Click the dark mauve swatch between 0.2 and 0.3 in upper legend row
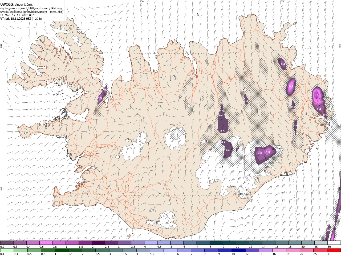Viewport: 341px width, 256px height. [x=7, y=243]
